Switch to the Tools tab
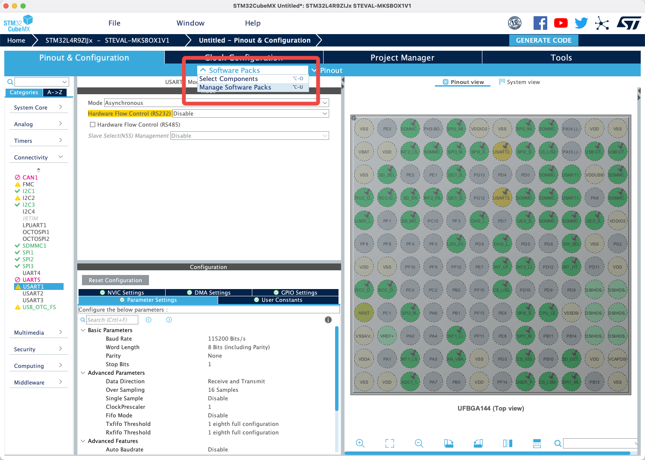This screenshot has height=460, width=645. pyautogui.click(x=561, y=58)
